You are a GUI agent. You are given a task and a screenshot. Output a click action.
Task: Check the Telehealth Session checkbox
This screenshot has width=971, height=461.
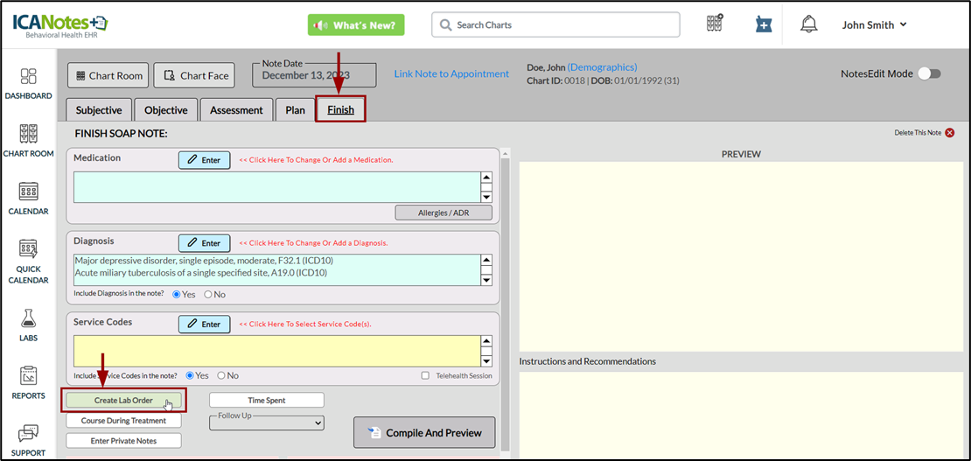(x=425, y=375)
